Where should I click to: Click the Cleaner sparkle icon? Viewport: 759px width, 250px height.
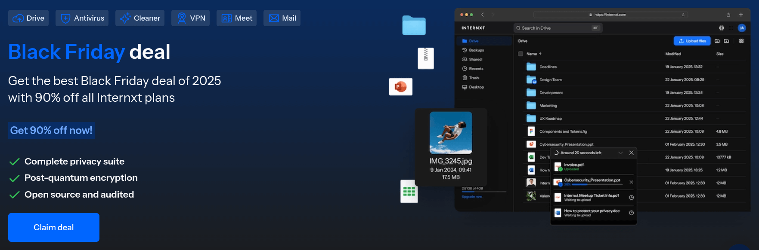click(125, 18)
